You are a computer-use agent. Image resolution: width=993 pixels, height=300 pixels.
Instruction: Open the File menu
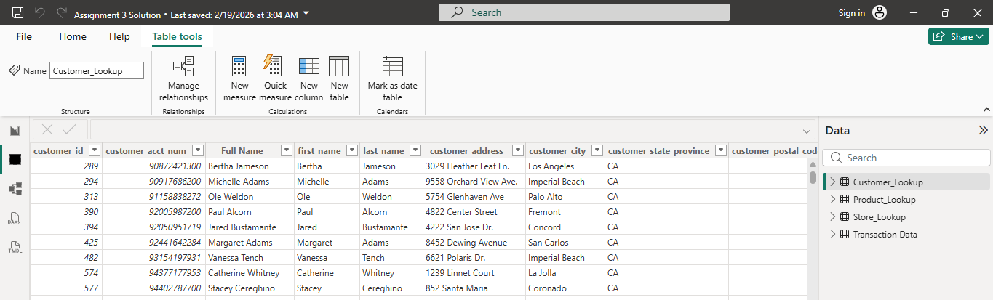point(24,37)
